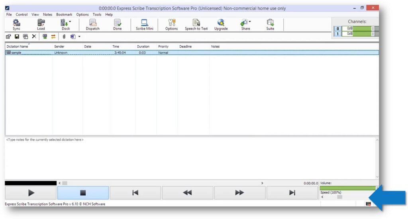Open the Help menu
Image resolution: width=408 pixels, height=219 pixels.
pos(109,15)
